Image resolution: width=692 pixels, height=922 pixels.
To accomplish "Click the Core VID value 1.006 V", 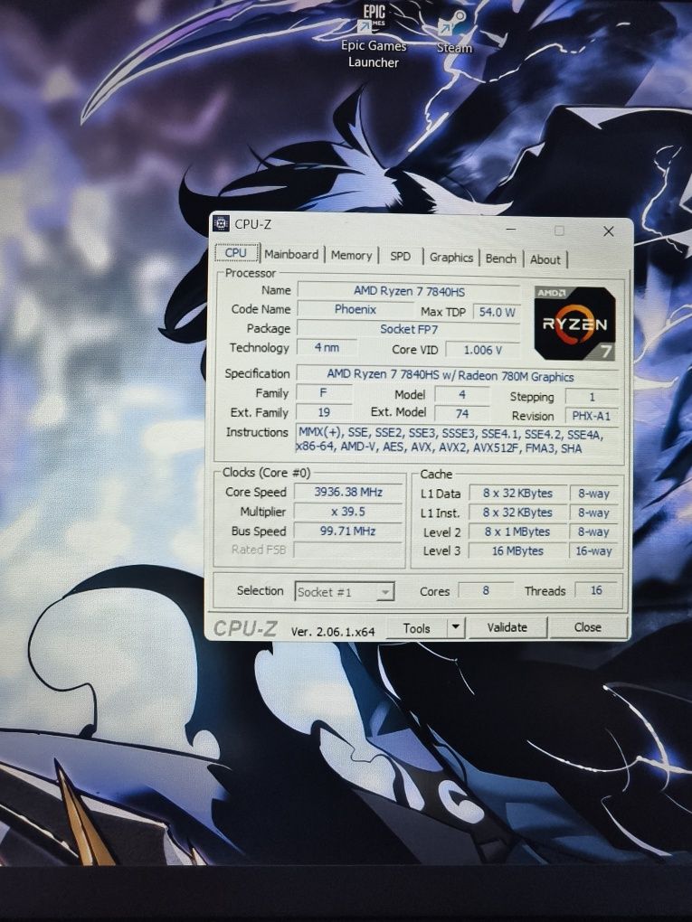I will point(483,351).
